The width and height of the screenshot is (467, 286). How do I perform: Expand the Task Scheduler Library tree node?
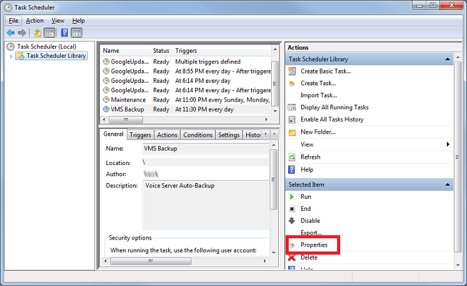(11, 56)
